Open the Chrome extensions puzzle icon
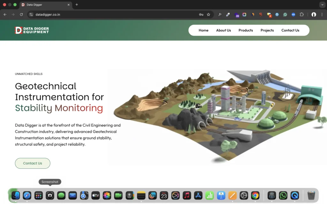This screenshot has height=204, width=327. point(301,15)
